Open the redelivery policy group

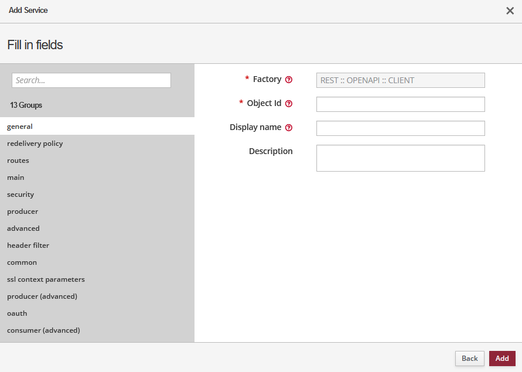click(35, 144)
